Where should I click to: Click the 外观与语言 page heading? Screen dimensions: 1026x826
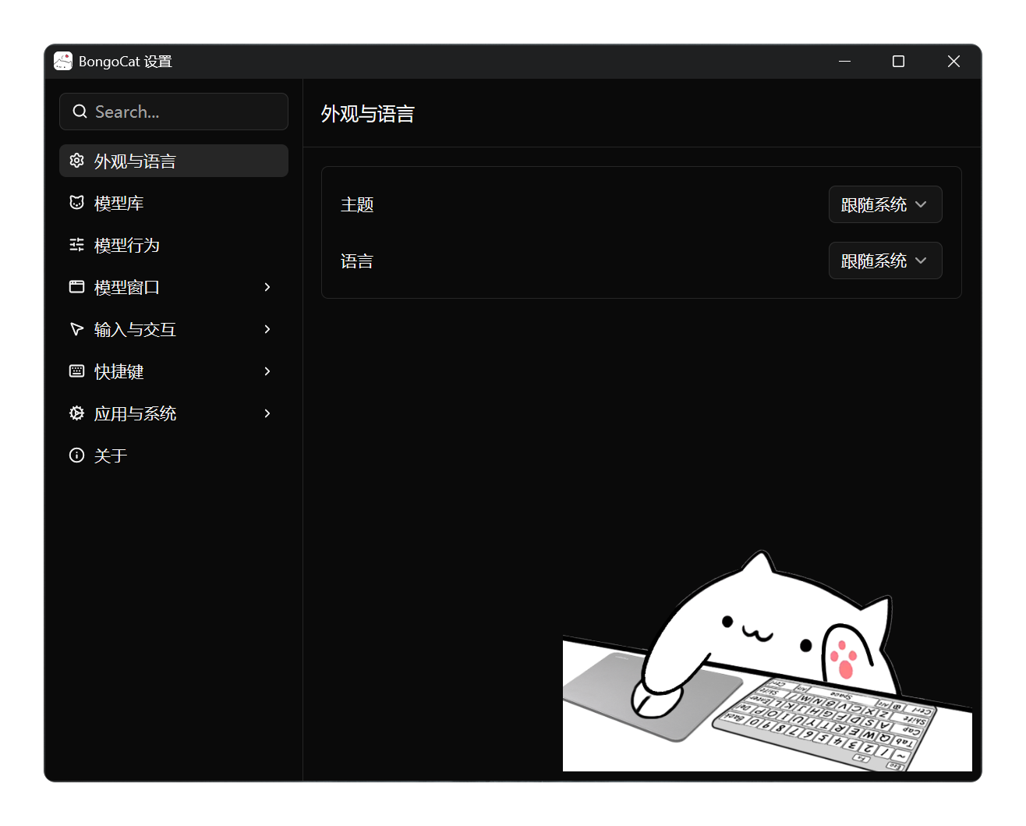pos(368,114)
